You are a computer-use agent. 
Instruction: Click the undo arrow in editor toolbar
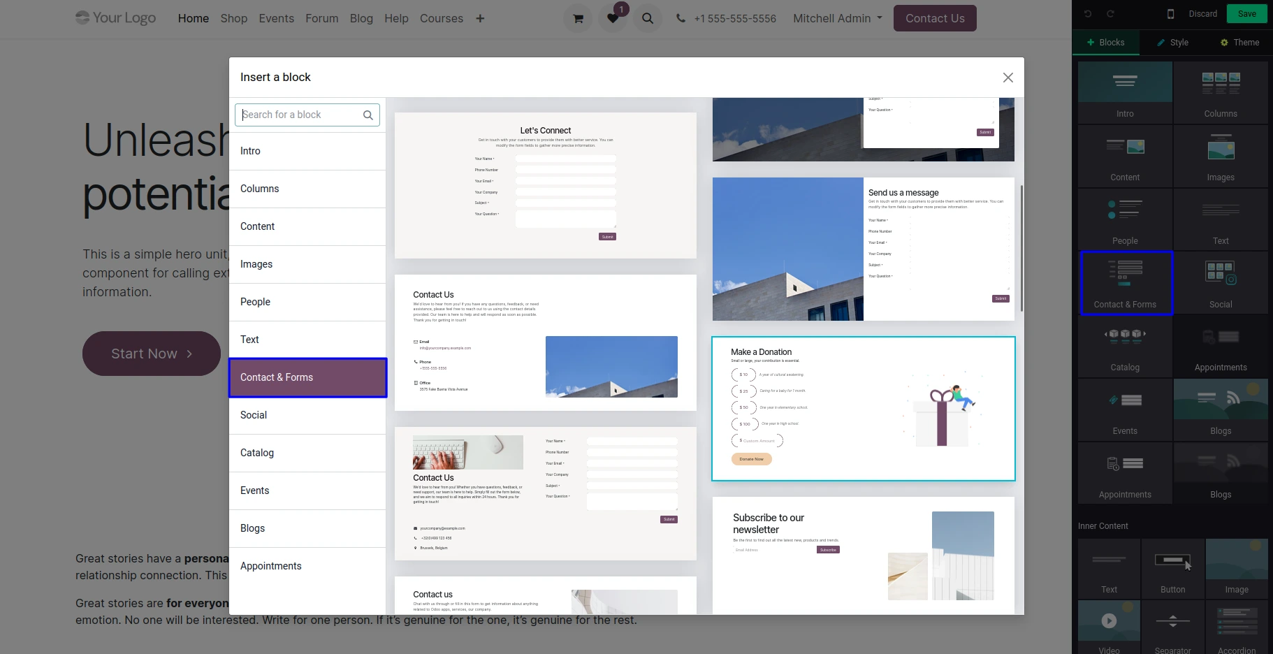pyautogui.click(x=1088, y=14)
